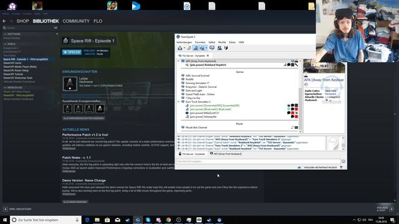
Task: Click the chat message input field
Action: point(258,161)
